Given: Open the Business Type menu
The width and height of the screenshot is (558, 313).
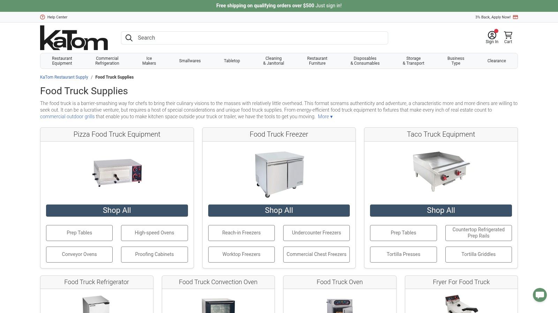Looking at the screenshot, I should click(x=456, y=61).
